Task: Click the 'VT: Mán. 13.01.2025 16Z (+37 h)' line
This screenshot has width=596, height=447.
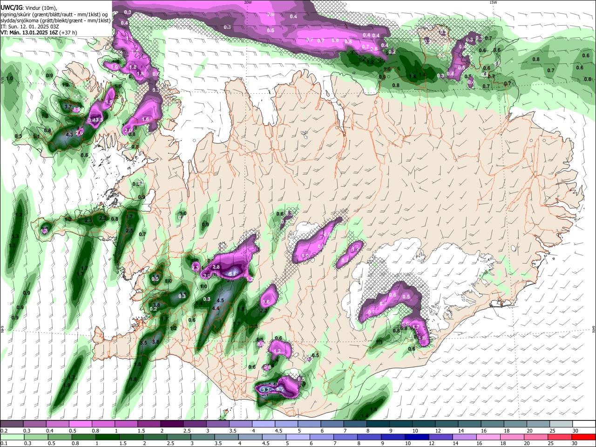Action: coord(39,33)
